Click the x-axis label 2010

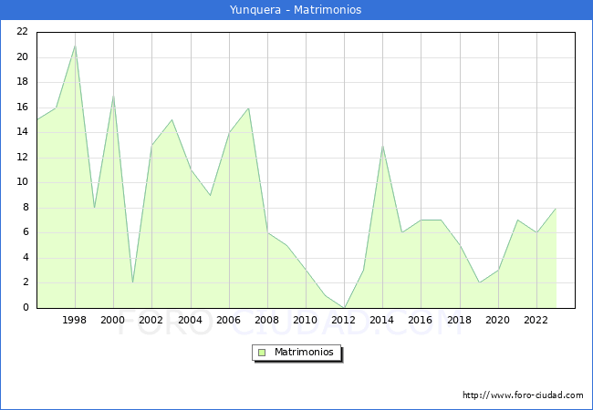pos(305,320)
